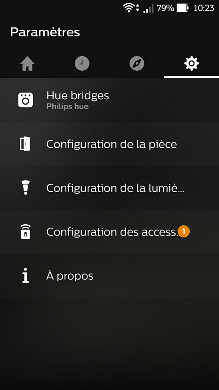Tap the Hue bridge icon
The width and height of the screenshot is (219, 390).
[25, 100]
